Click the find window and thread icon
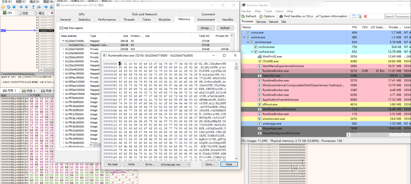Image resolution: width=411 pixels, height=184 pixels. pos(360,16)
